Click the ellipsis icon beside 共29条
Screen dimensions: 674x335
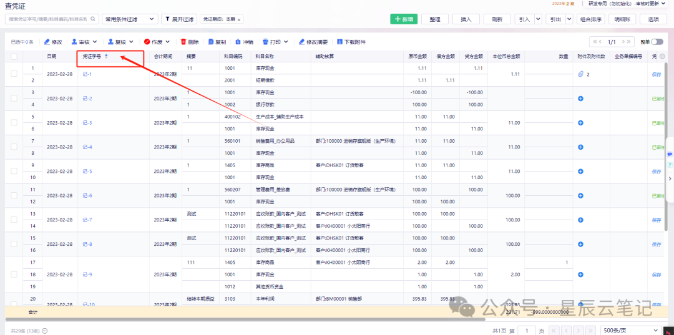coord(45,331)
